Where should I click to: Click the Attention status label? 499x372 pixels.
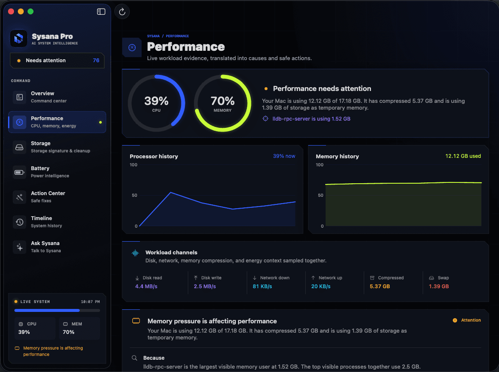click(x=471, y=320)
